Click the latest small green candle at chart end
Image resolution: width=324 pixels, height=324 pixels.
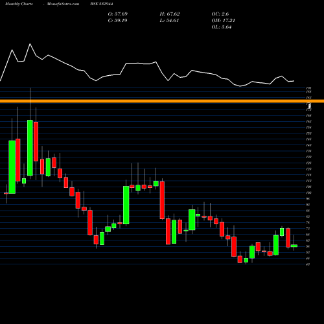click(x=294, y=246)
